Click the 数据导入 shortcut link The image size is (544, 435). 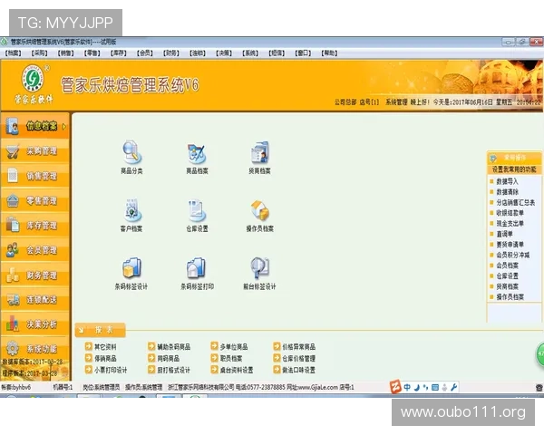[x=508, y=181]
